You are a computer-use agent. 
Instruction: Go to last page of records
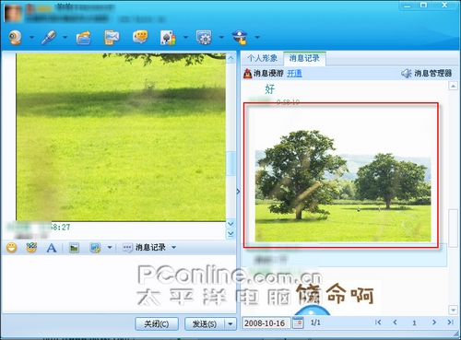[451, 322]
